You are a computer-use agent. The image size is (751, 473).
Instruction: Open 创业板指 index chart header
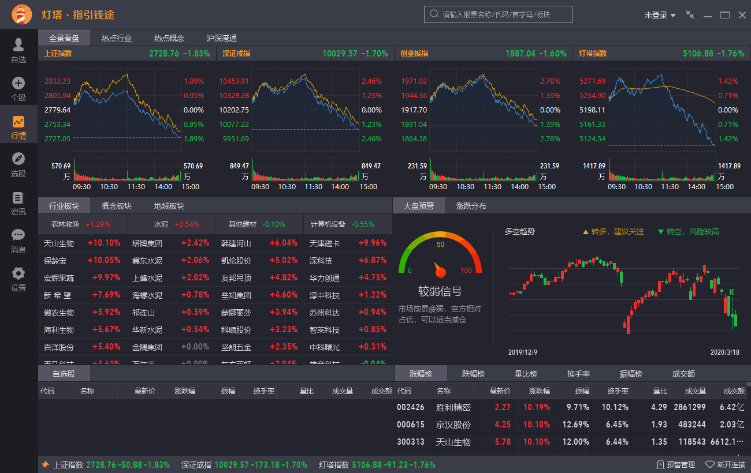(x=483, y=54)
